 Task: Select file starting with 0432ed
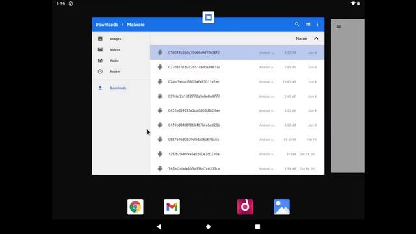[237, 110]
